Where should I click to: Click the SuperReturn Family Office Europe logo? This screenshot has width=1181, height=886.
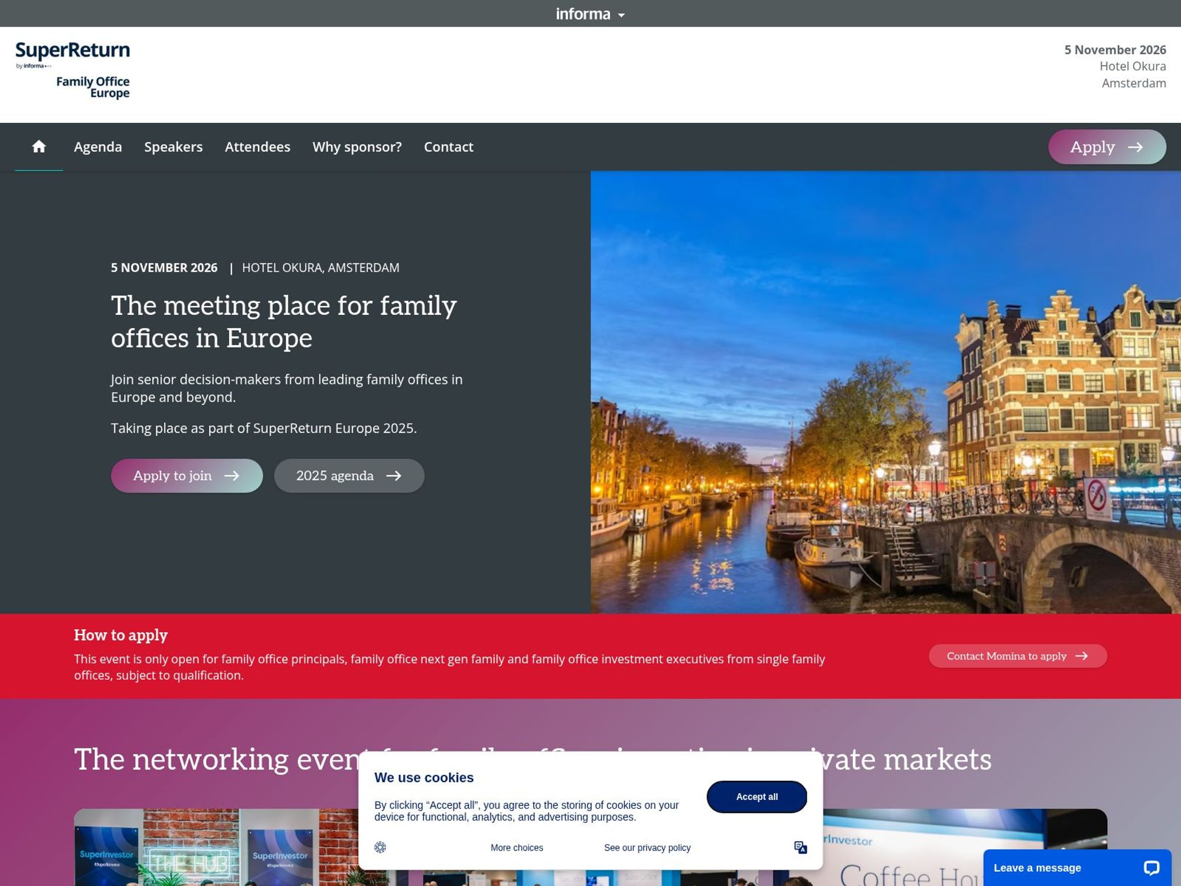coord(73,69)
